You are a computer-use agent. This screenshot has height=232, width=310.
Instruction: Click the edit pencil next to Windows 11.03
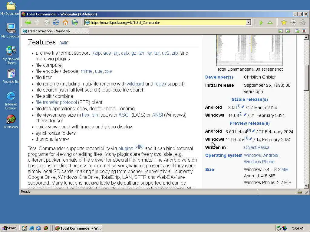coord(245,114)
